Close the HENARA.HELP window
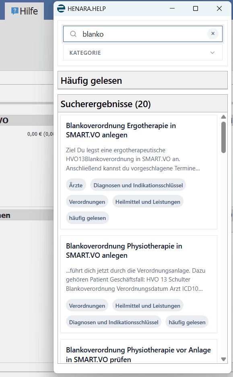 click(x=219, y=8)
